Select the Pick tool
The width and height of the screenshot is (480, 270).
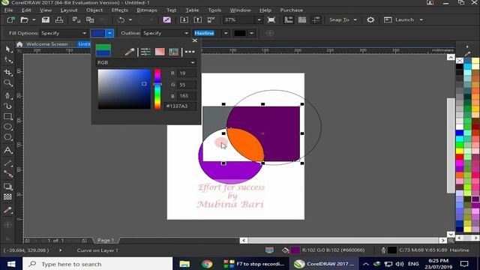(x=8, y=49)
